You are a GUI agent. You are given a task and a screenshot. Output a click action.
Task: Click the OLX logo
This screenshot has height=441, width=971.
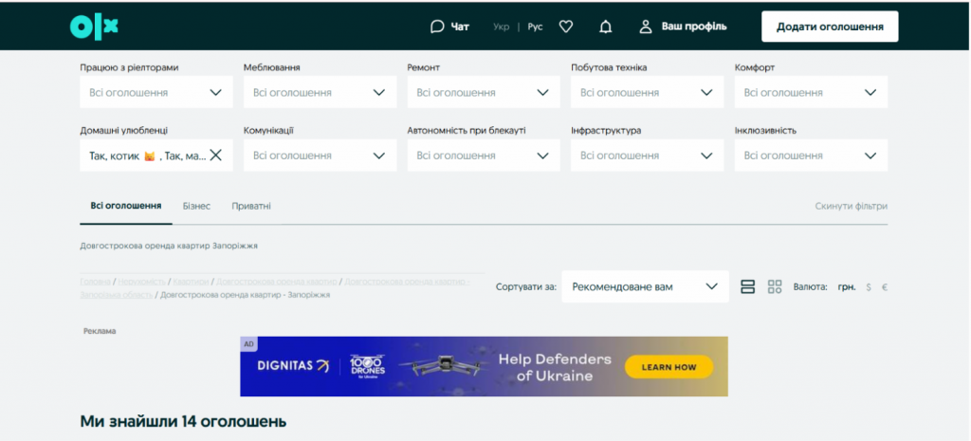click(94, 27)
